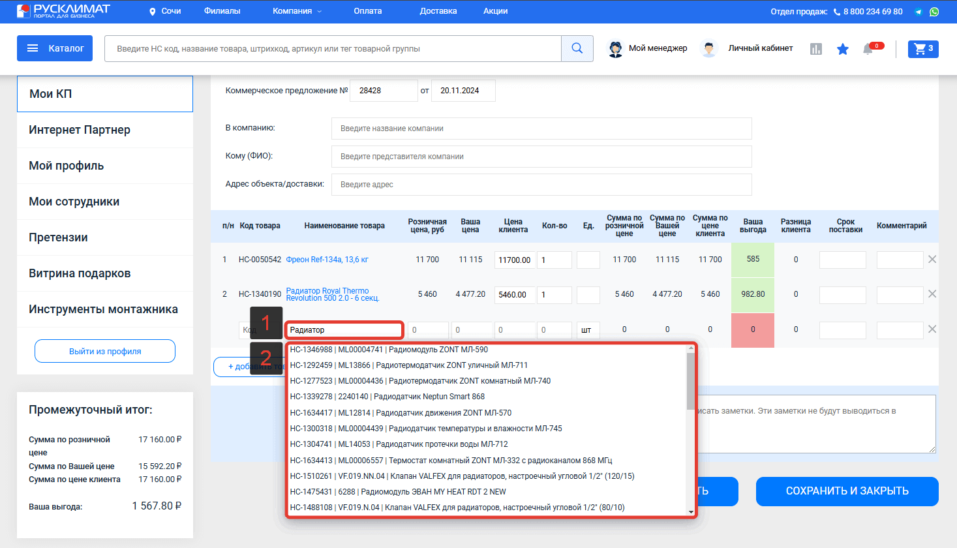Focus client price field for Фреон row
The width and height of the screenshot is (957, 548).
(515, 260)
